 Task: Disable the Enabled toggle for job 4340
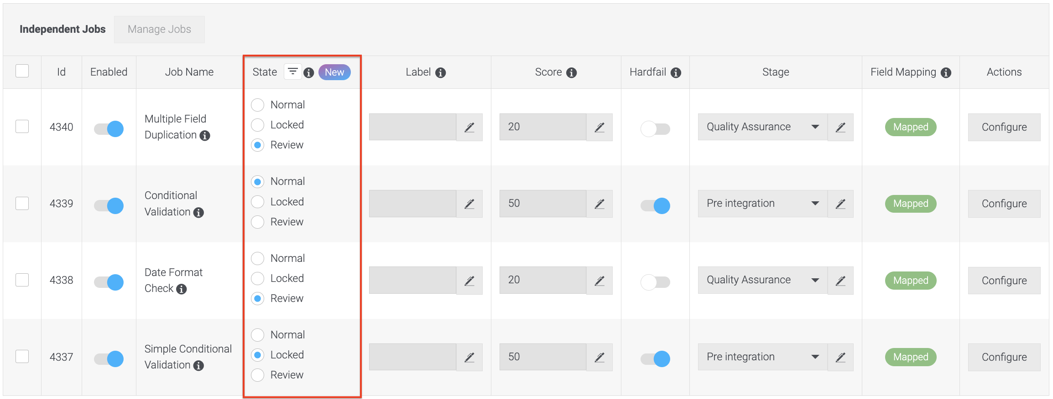coord(109,129)
